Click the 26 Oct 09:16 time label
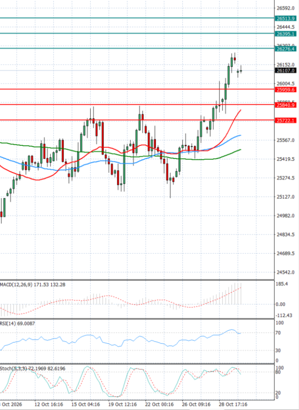Screen dimensions: 299x410 (196, 405)
